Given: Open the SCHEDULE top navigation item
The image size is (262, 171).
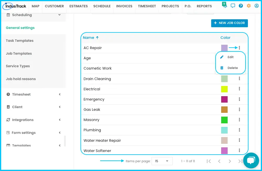Looking at the screenshot, I should (x=102, y=6).
